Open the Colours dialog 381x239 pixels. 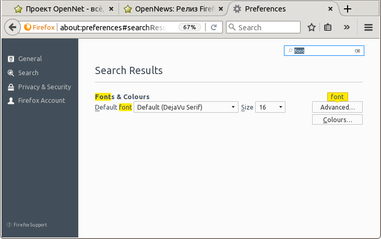point(337,120)
